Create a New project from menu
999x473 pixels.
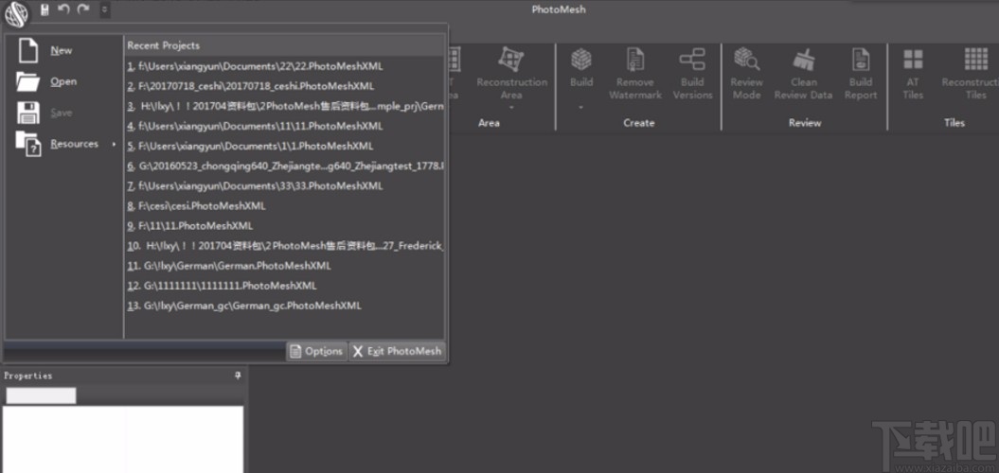62,50
